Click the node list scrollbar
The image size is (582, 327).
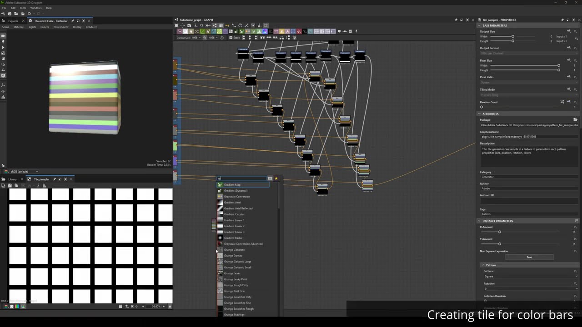(x=279, y=196)
